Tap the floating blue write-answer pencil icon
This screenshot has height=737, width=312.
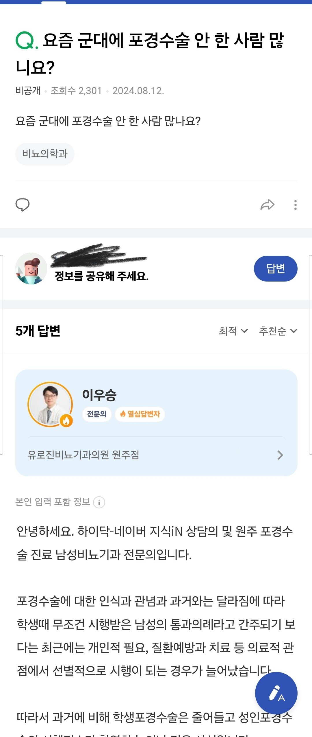pyautogui.click(x=276, y=693)
